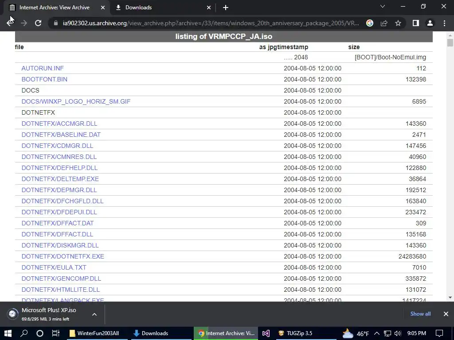Go back using the browser back arrow
The image size is (454, 340).
click(10, 23)
